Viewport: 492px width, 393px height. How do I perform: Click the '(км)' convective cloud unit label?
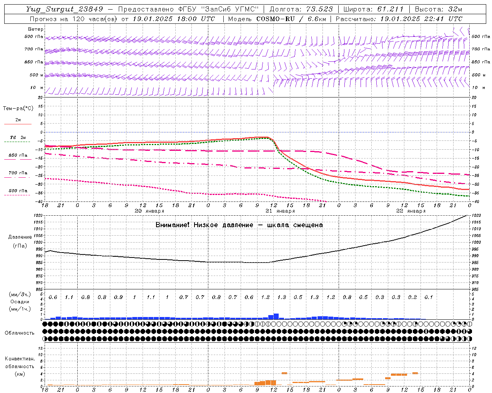pyautogui.click(x=20, y=374)
